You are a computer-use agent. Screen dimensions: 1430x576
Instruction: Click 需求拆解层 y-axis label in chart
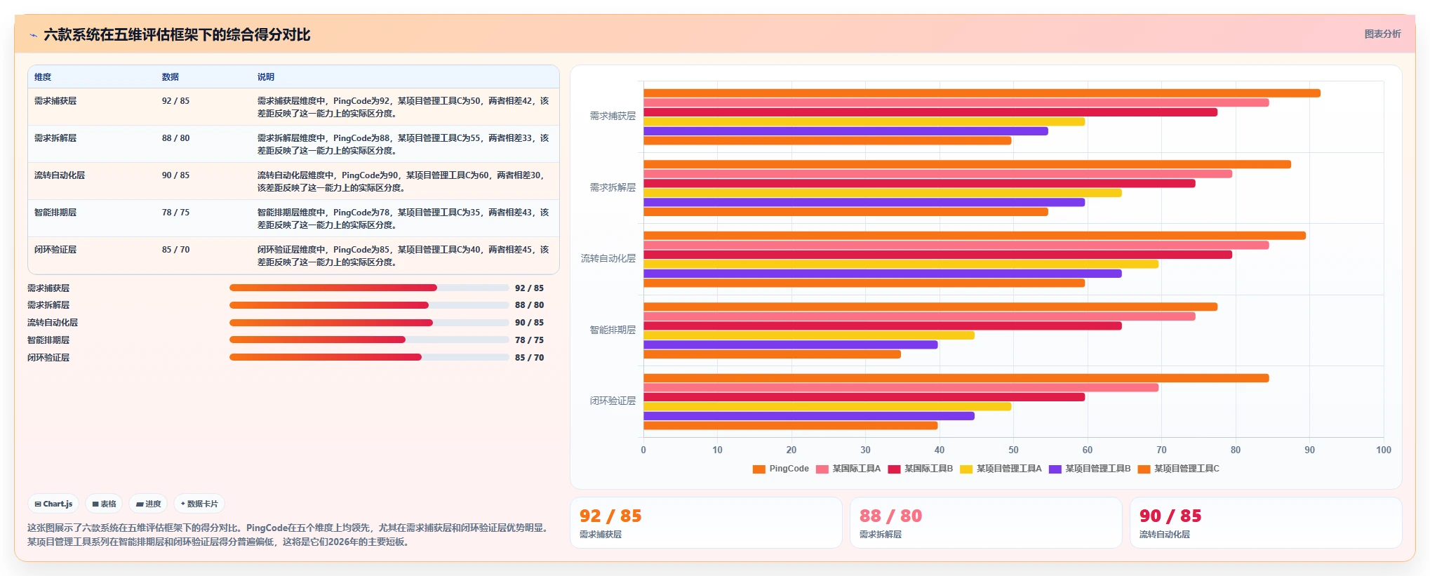pos(613,187)
